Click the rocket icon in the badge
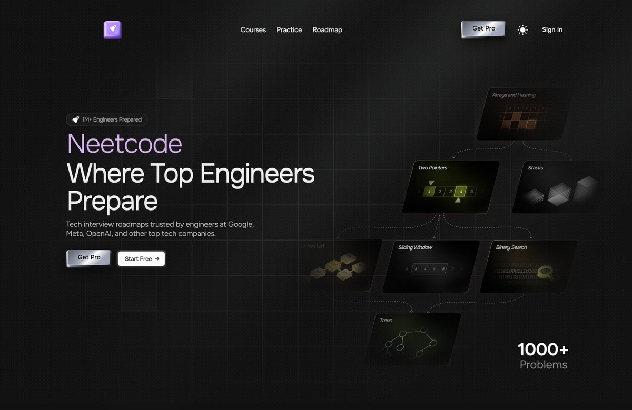 pyautogui.click(x=76, y=119)
